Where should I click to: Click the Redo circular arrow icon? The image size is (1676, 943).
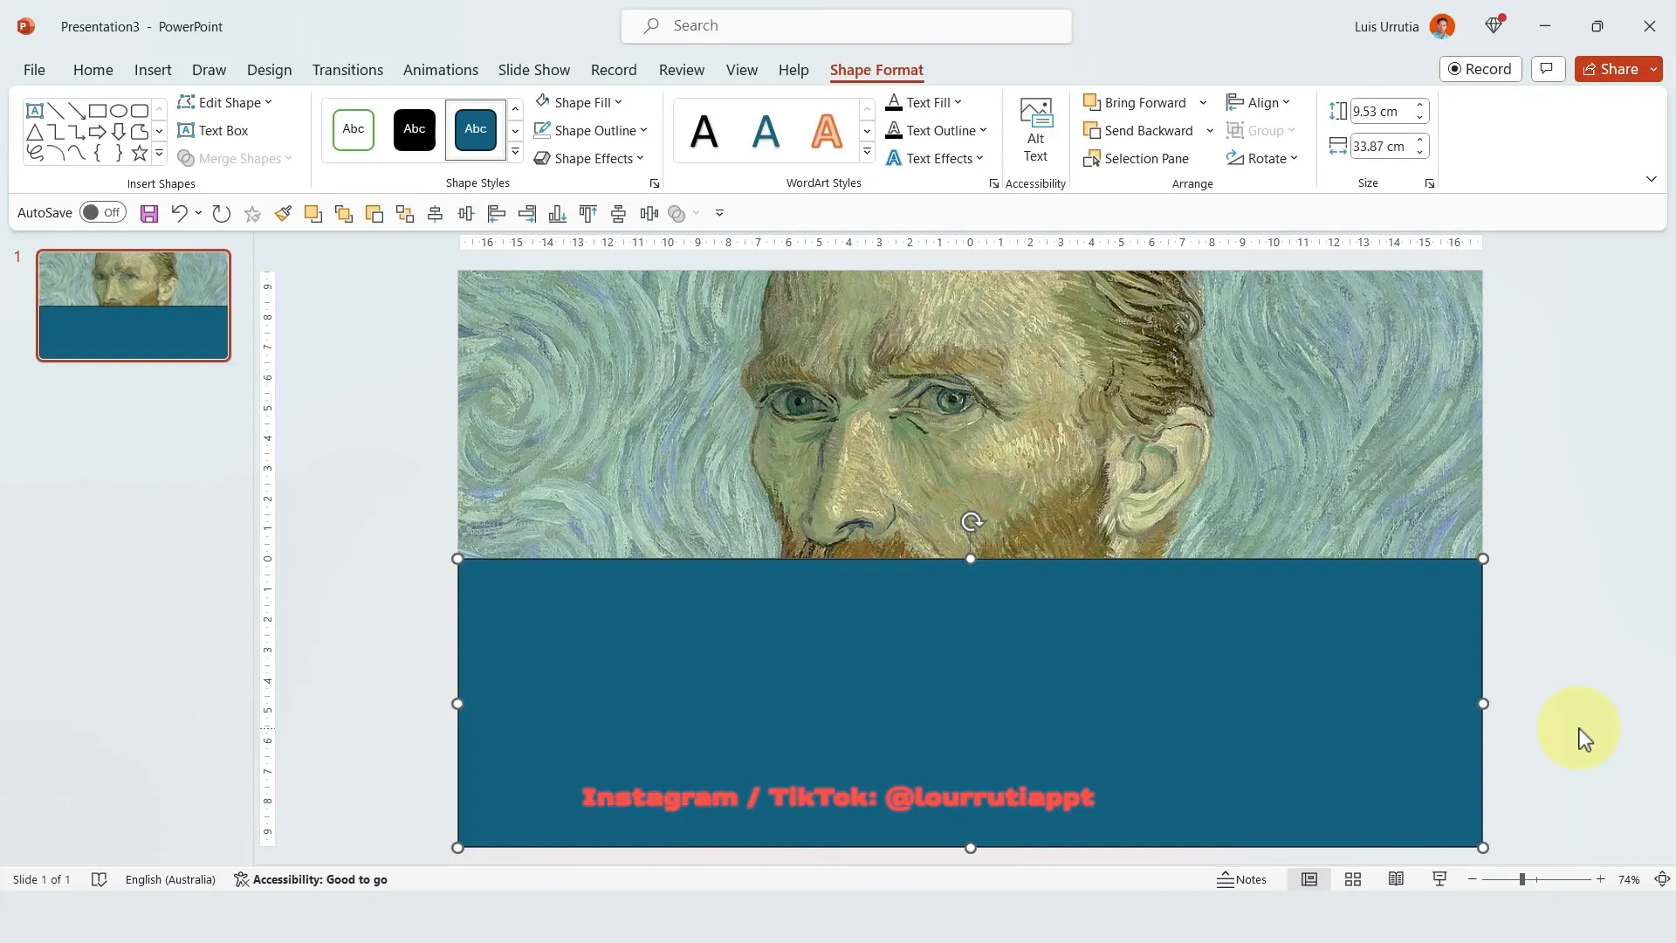[222, 214]
